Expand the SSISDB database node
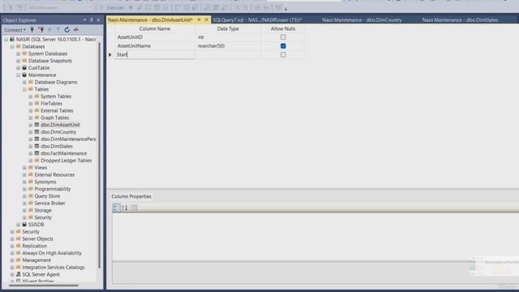 [x=18, y=225]
